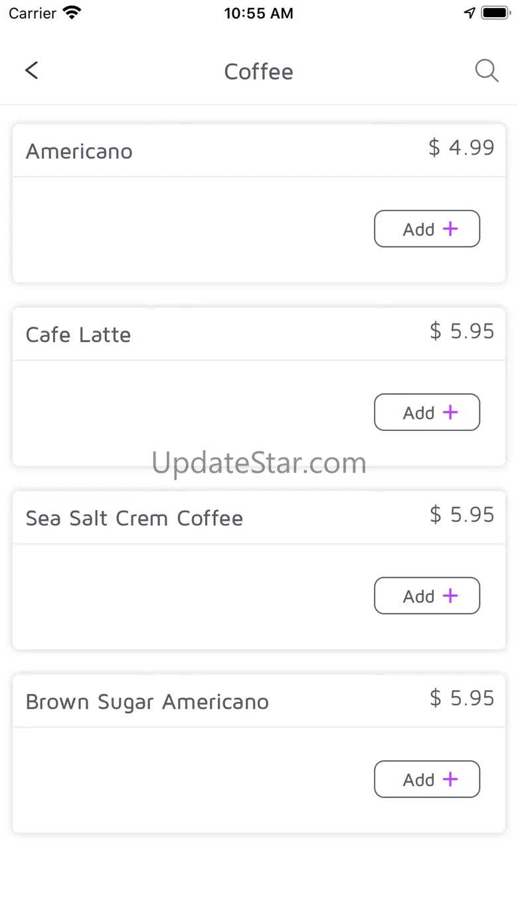The width and height of the screenshot is (518, 921).
Task: Tap the 10:55 AM clock
Action: click(258, 13)
